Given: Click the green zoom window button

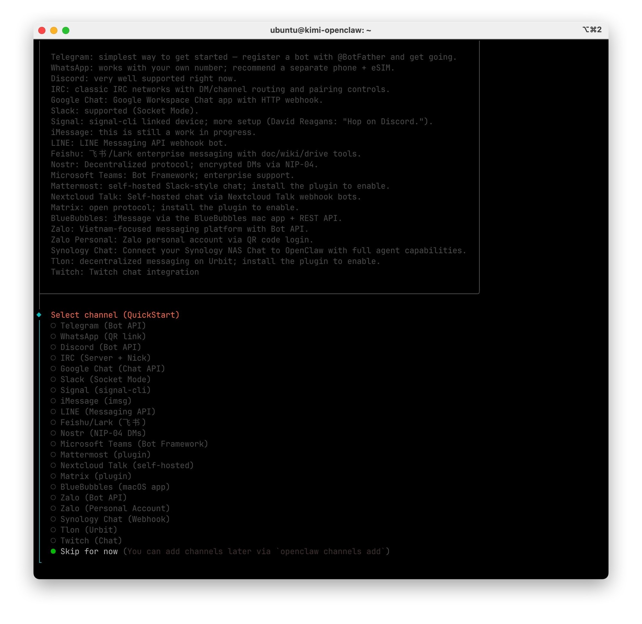Looking at the screenshot, I should point(65,30).
